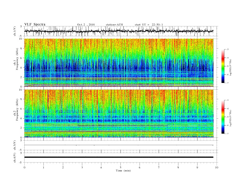Click the "ch.3(V)" axis label
This screenshot has height=188, width=244.
click(x=15, y=145)
